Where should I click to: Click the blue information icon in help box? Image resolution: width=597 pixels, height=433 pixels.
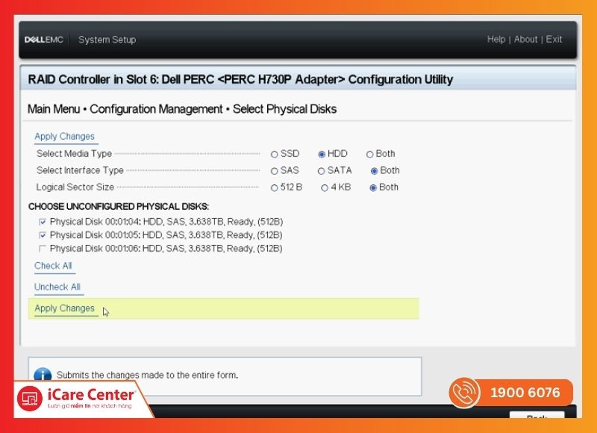(43, 375)
